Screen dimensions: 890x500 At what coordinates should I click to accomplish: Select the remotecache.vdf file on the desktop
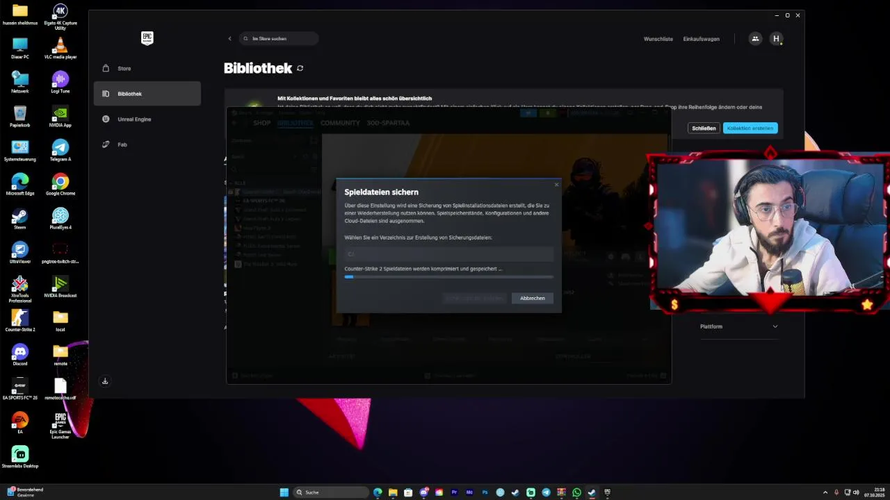[60, 389]
